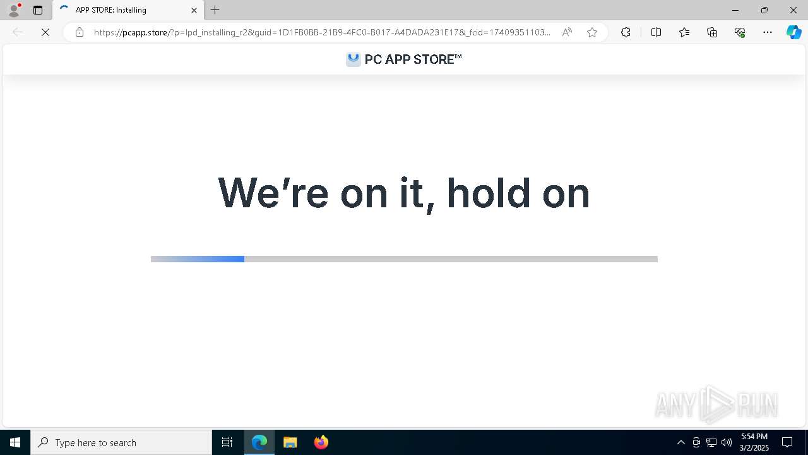Open the Copilot sidebar icon

coord(794,32)
